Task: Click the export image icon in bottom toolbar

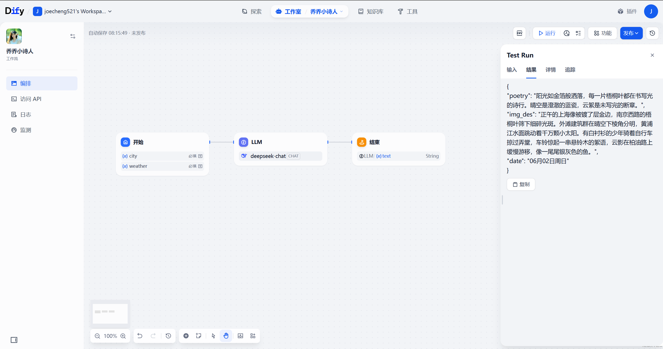Action: [240, 336]
